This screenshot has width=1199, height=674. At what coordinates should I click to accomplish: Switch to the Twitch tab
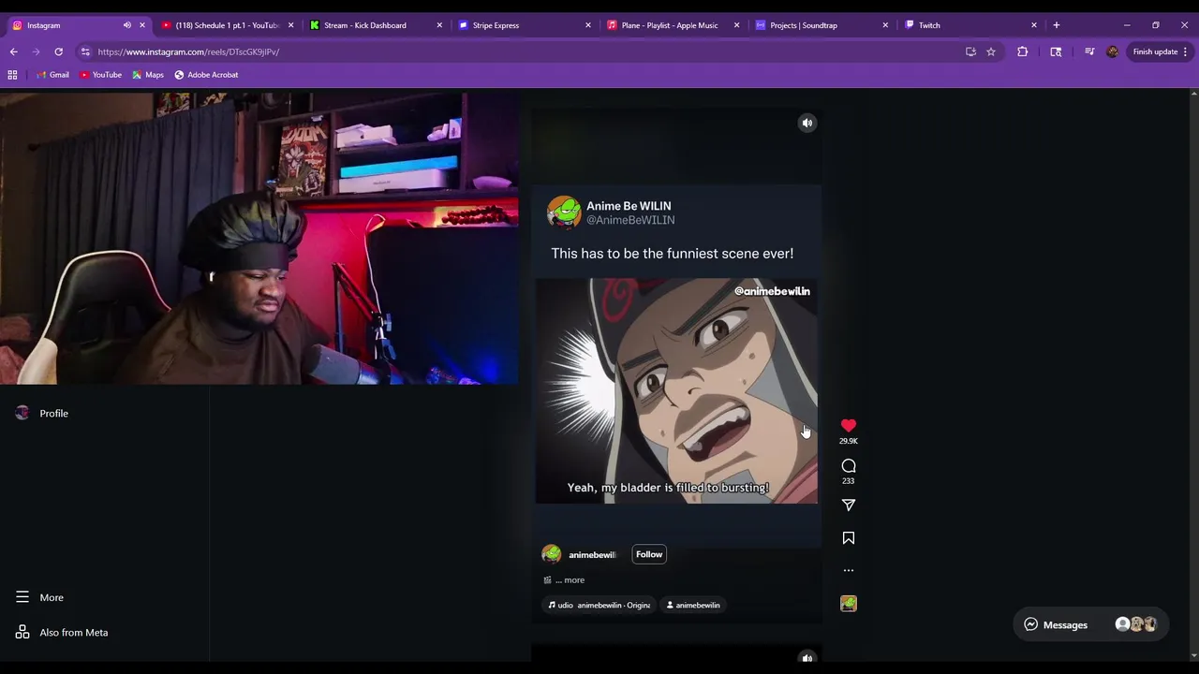click(x=969, y=25)
